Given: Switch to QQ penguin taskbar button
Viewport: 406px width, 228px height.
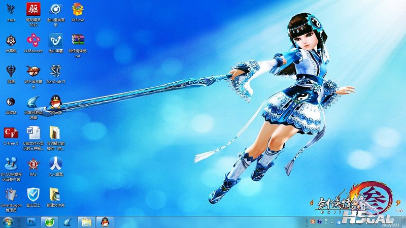Looking at the screenshot, I should (x=105, y=222).
